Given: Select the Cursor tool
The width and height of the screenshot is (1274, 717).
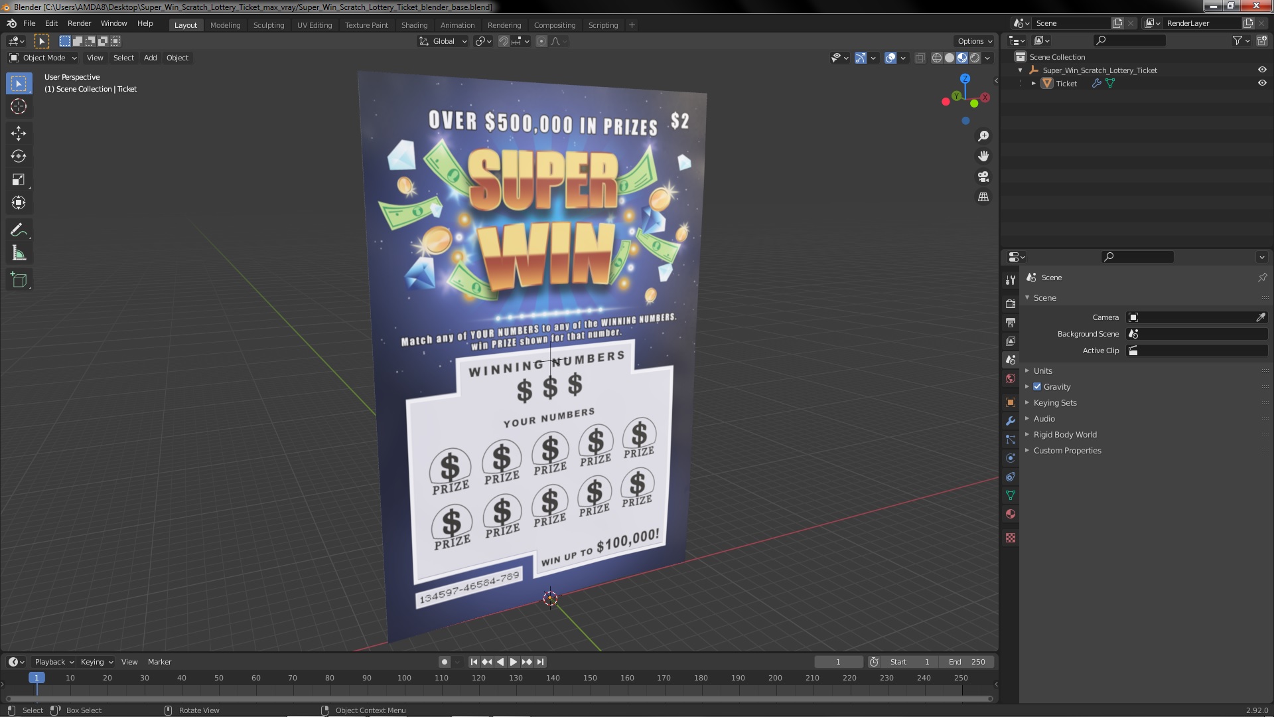Looking at the screenshot, I should pos(19,106).
